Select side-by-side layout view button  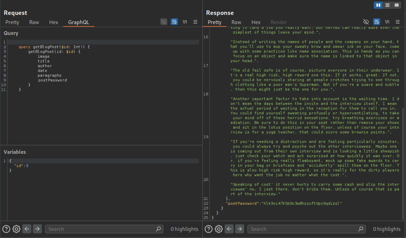pos(378,5)
